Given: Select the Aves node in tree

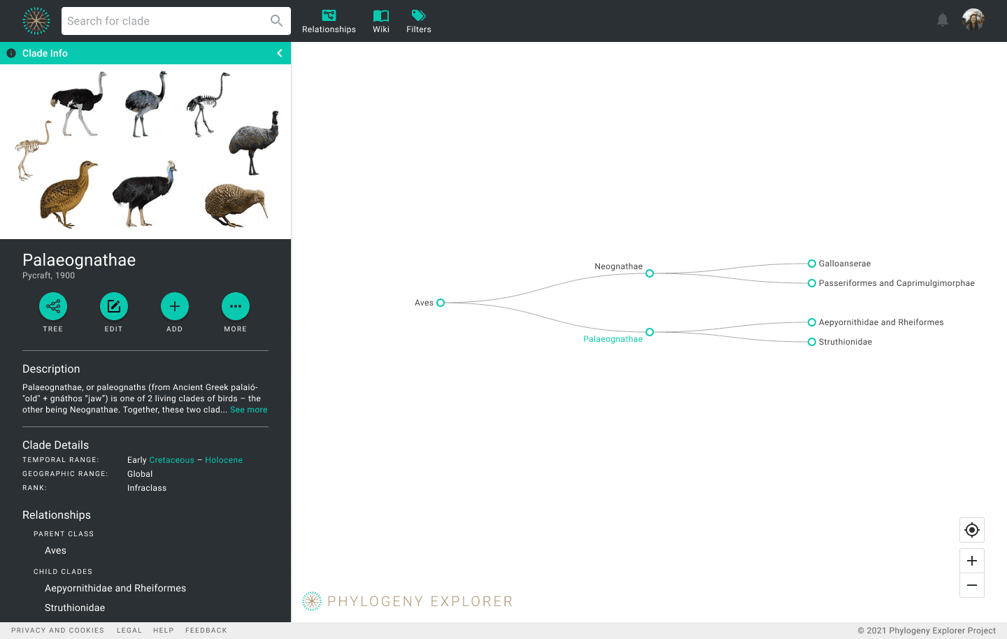Looking at the screenshot, I should (x=441, y=303).
